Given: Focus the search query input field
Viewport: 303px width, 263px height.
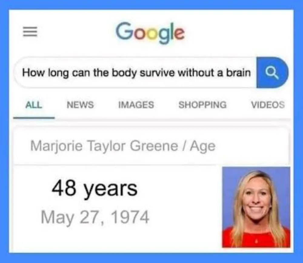Looking at the screenshot, I should coord(135,73).
